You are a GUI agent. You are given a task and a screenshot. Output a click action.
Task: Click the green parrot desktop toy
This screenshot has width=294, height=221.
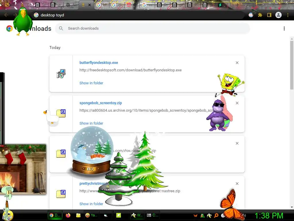point(23,21)
